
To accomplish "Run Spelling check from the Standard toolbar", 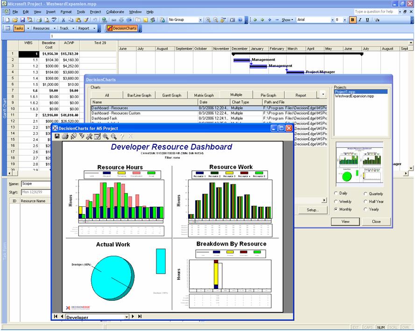I will pos(54,20).
